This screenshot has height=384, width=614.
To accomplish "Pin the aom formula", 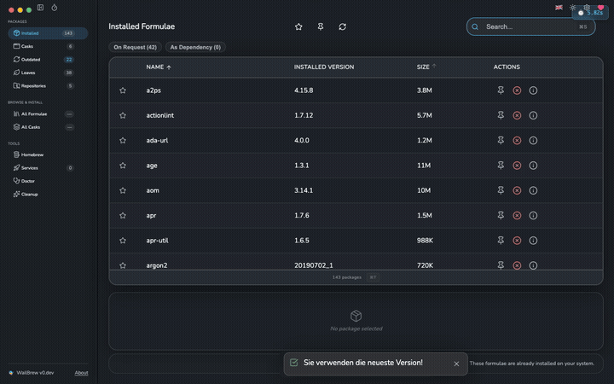I will tap(501, 191).
